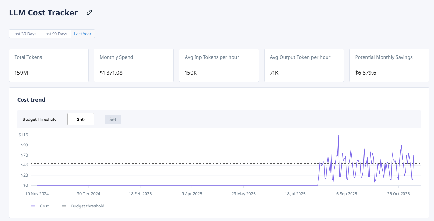The image size is (434, 221).
Task: Click the LLM Cost Tracker heading
Action: coord(43,12)
